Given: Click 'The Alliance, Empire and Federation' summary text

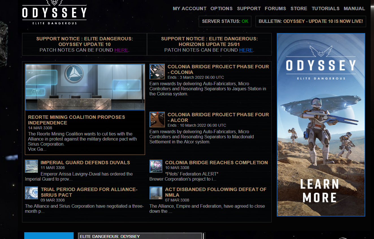Looking at the screenshot, I should (x=207, y=209).
